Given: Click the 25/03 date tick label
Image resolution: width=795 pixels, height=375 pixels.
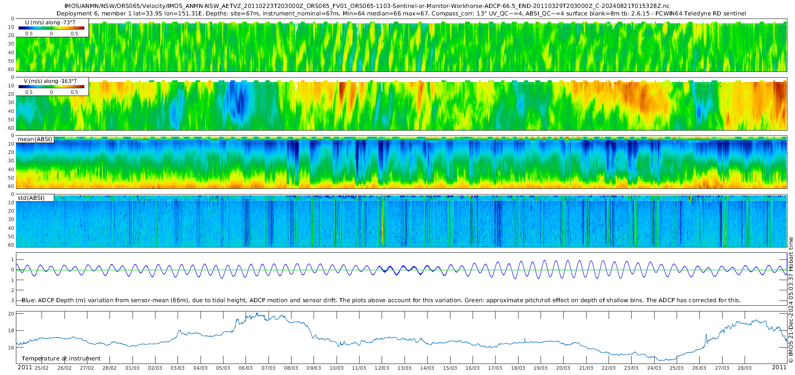Looking at the screenshot, I should (676, 368).
